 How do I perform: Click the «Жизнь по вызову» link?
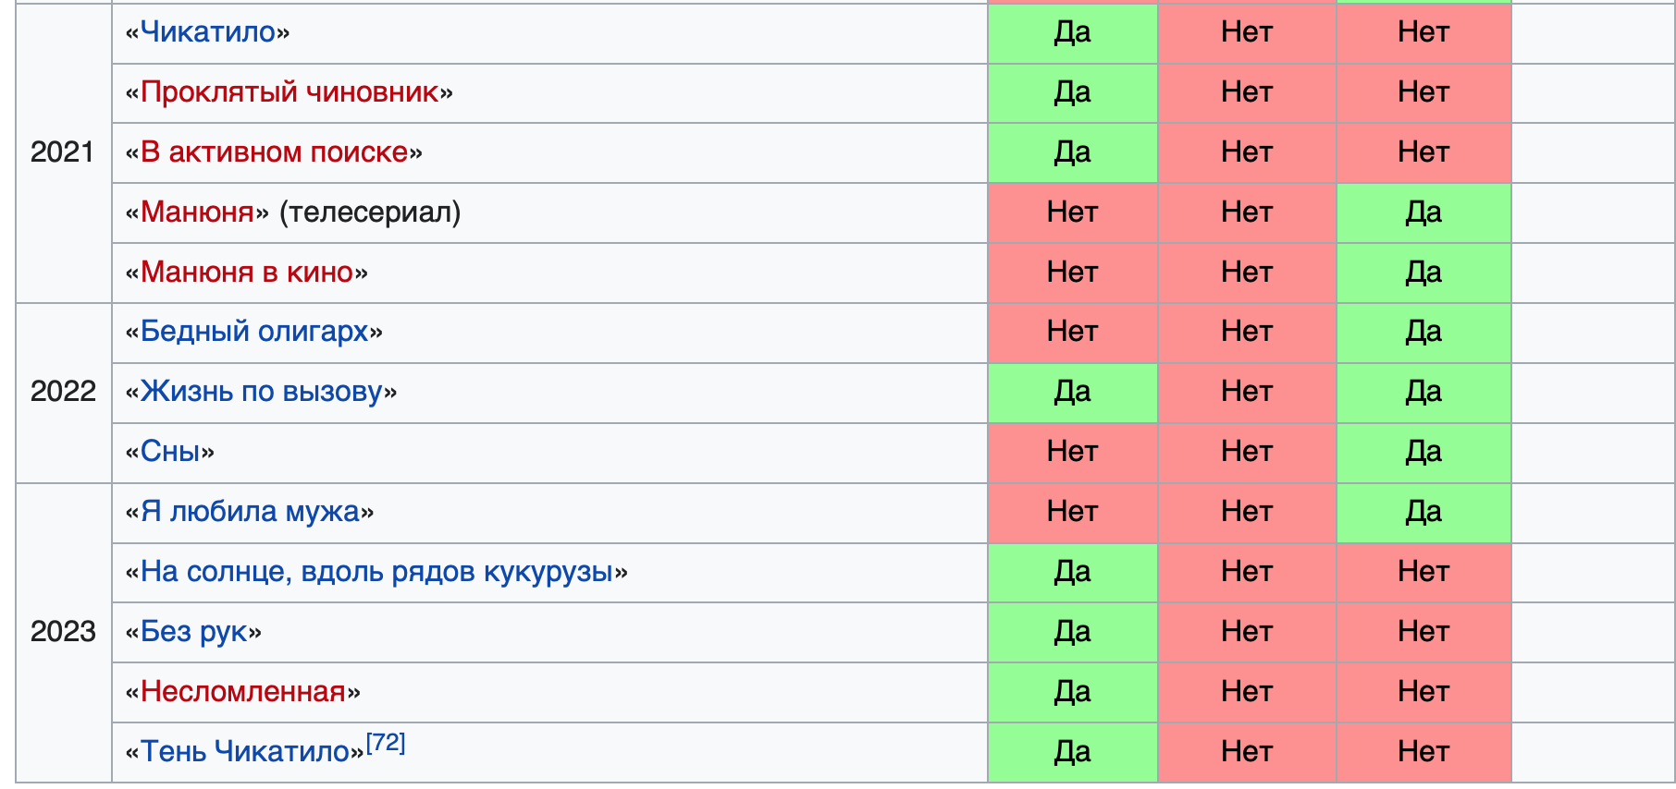pyautogui.click(x=262, y=392)
